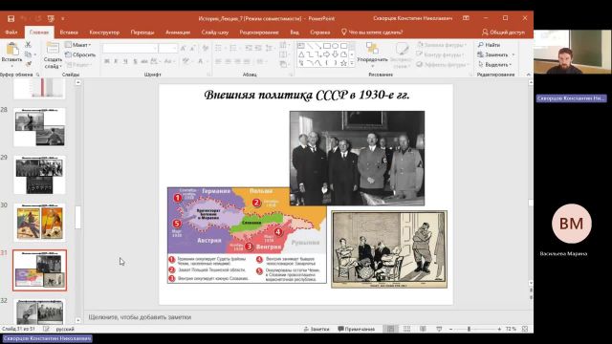Open the Выделить select dropdown

(x=494, y=64)
